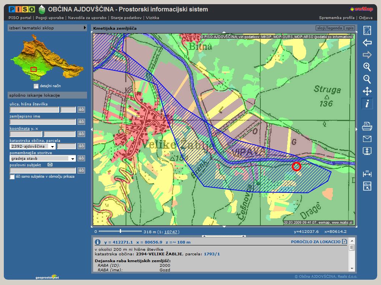
Task: Click the zoom out magnifier tool
Action: pyautogui.click(x=367, y=79)
